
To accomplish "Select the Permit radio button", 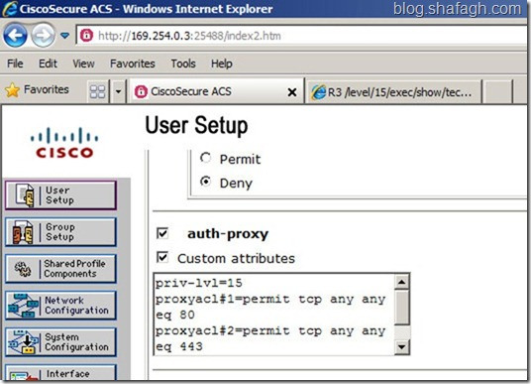I will [205, 158].
